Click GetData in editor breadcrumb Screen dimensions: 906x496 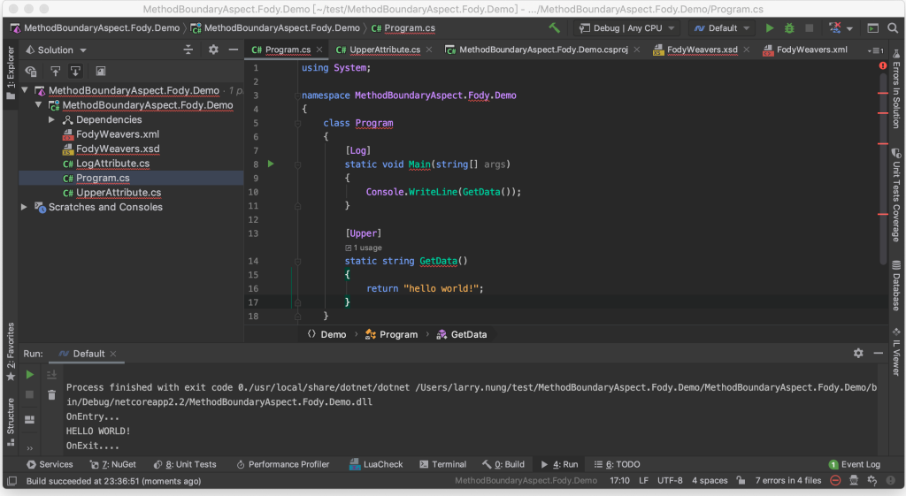(x=462, y=334)
